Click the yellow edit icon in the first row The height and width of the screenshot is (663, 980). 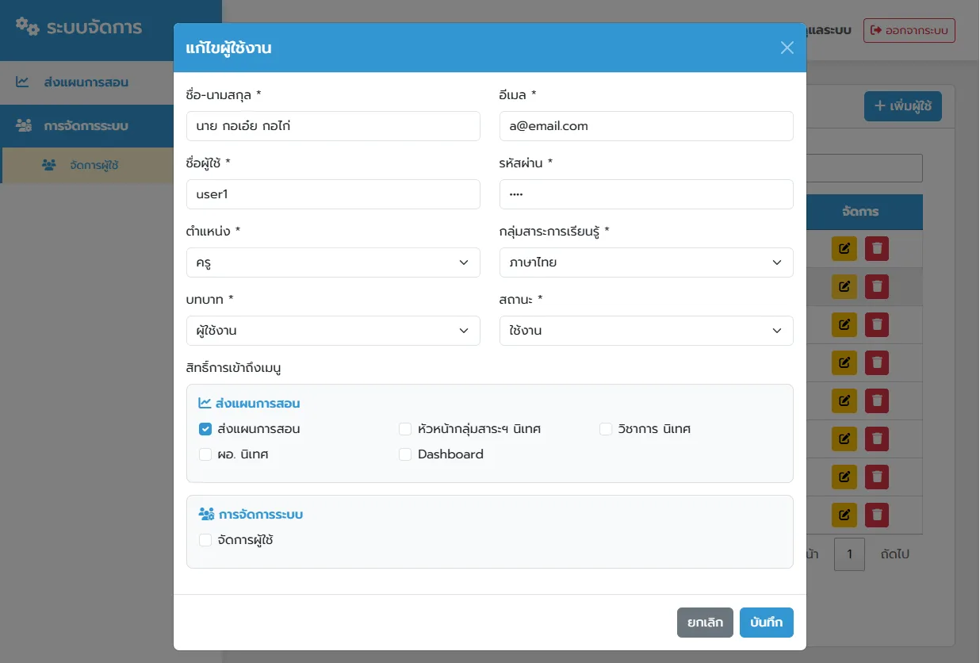[x=844, y=248]
